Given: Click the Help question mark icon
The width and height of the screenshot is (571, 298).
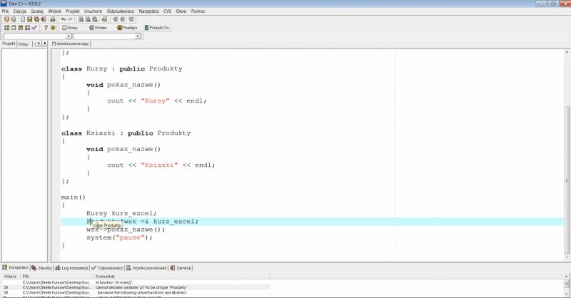Looking at the screenshot, I should [46, 28].
